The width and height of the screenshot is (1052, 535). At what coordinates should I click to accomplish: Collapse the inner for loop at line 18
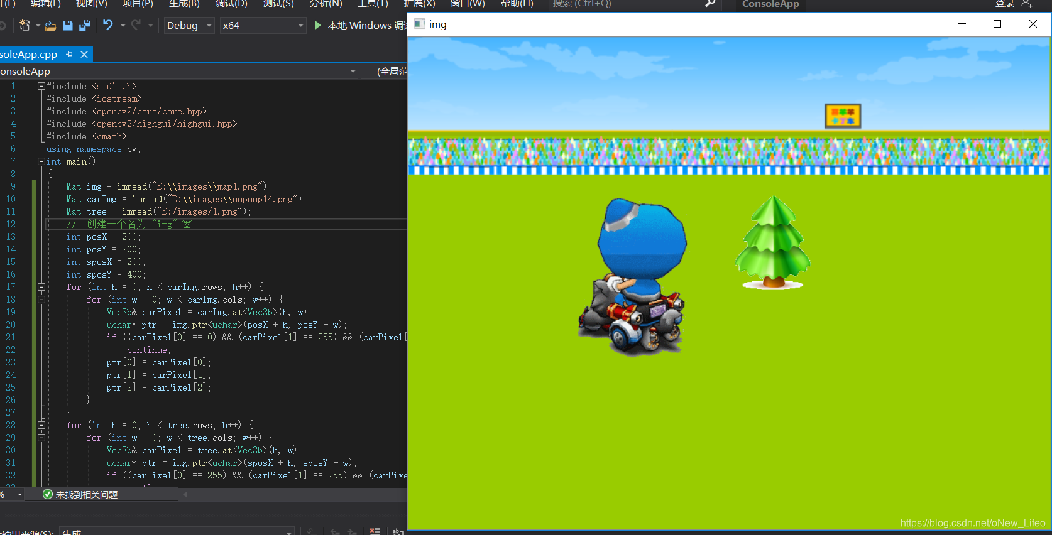pos(41,300)
